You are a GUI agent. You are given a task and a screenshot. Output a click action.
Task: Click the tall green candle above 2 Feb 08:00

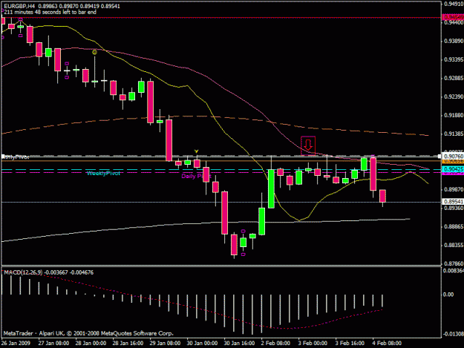tap(271, 188)
